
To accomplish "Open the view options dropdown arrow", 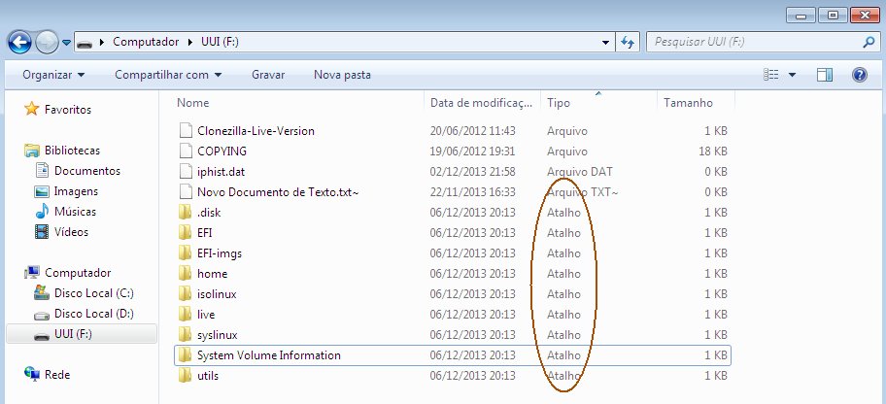I will (x=793, y=75).
